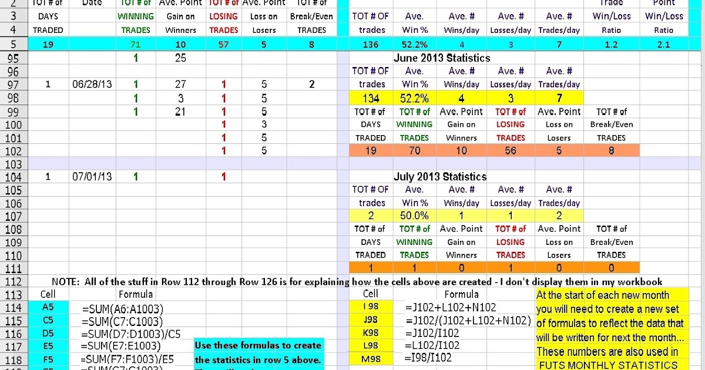Click the June 2013 Statistics title cell

[x=441, y=58]
